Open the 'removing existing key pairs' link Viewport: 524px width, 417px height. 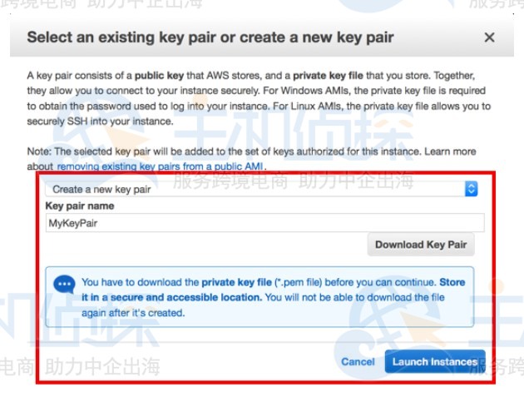coord(160,166)
